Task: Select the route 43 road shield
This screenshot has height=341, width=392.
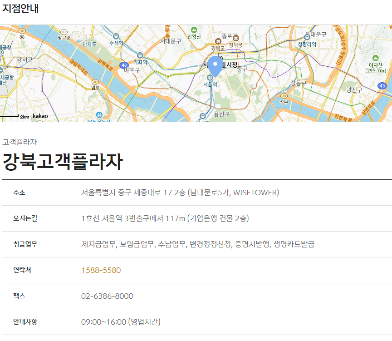Action: 382,86
